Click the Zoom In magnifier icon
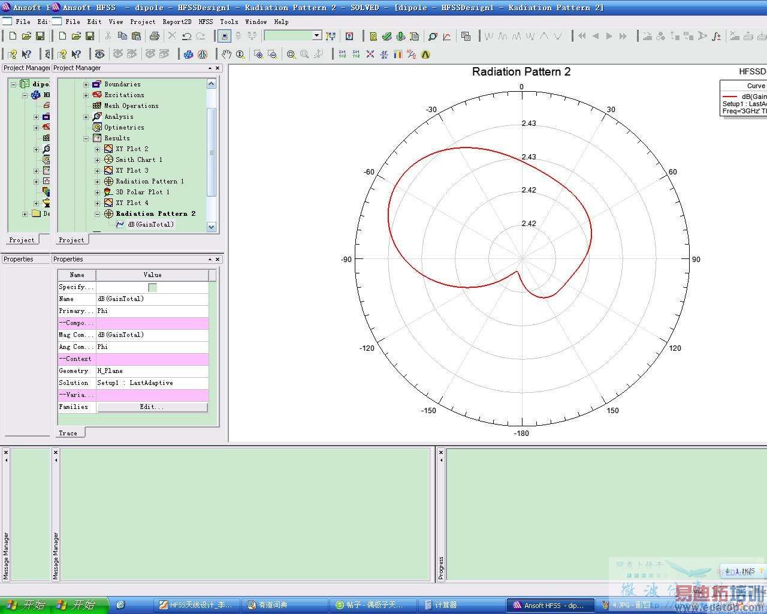 tap(258, 55)
